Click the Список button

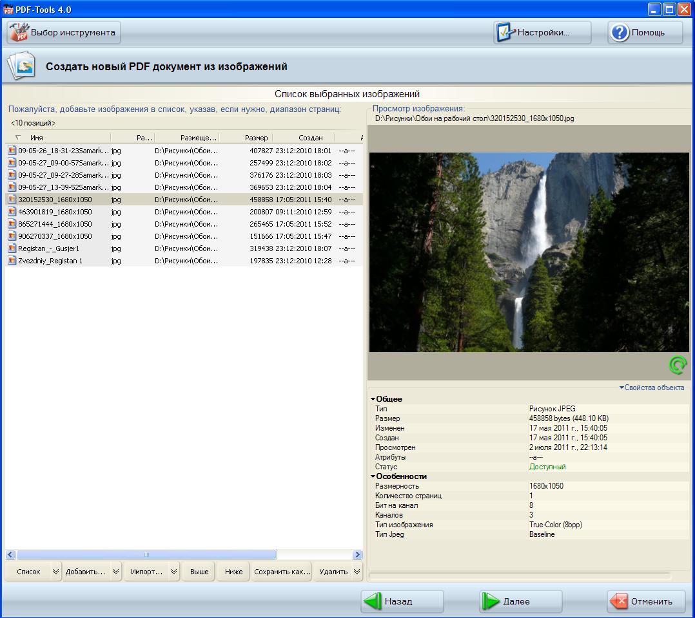click(28, 572)
